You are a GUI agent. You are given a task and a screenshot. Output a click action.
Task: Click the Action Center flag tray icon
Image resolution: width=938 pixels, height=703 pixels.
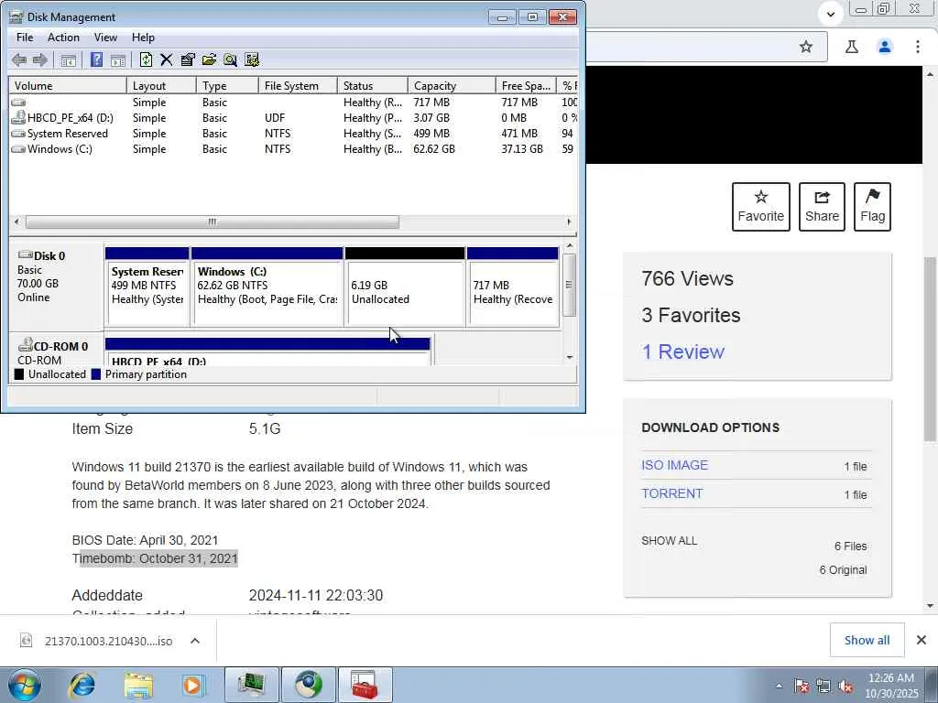coord(802,687)
